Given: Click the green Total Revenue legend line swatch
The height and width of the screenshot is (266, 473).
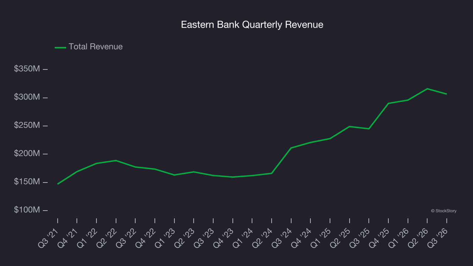Looking at the screenshot, I should (x=60, y=47).
